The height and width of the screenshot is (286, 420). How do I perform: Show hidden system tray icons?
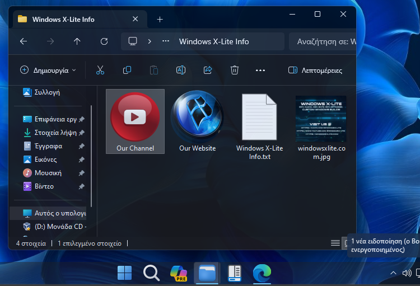click(393, 273)
